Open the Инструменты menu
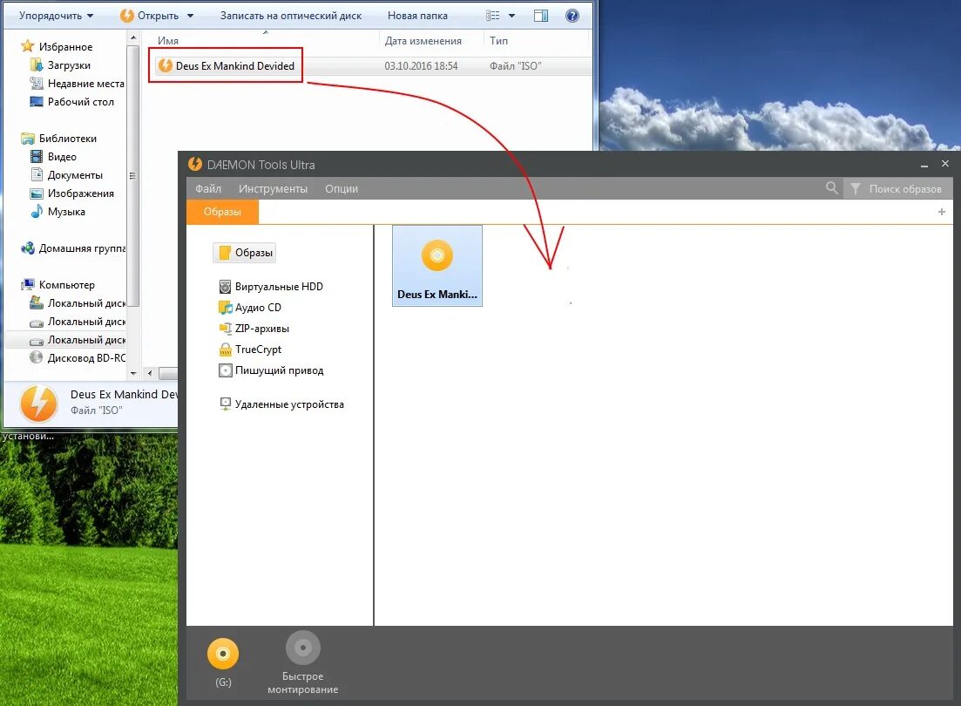 click(273, 189)
